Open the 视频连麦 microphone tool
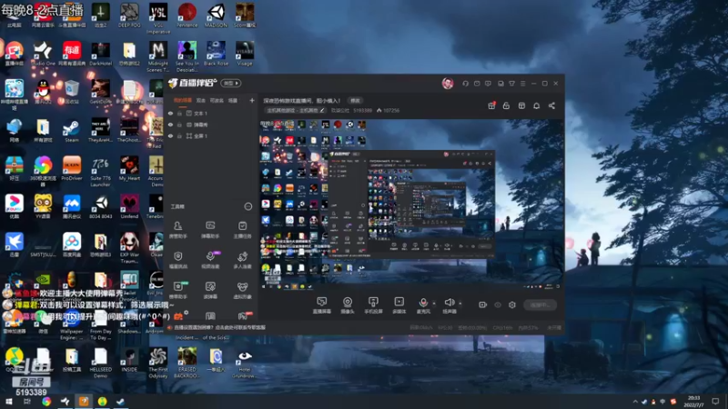 [x=210, y=260]
